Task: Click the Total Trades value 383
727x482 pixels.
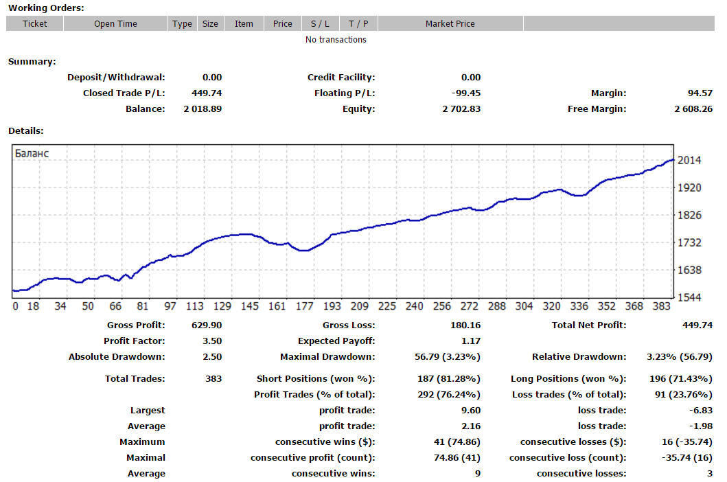Action: (214, 378)
